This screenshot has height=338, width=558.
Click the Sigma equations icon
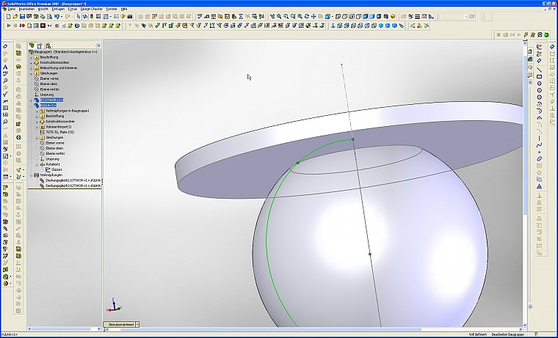click(241, 16)
